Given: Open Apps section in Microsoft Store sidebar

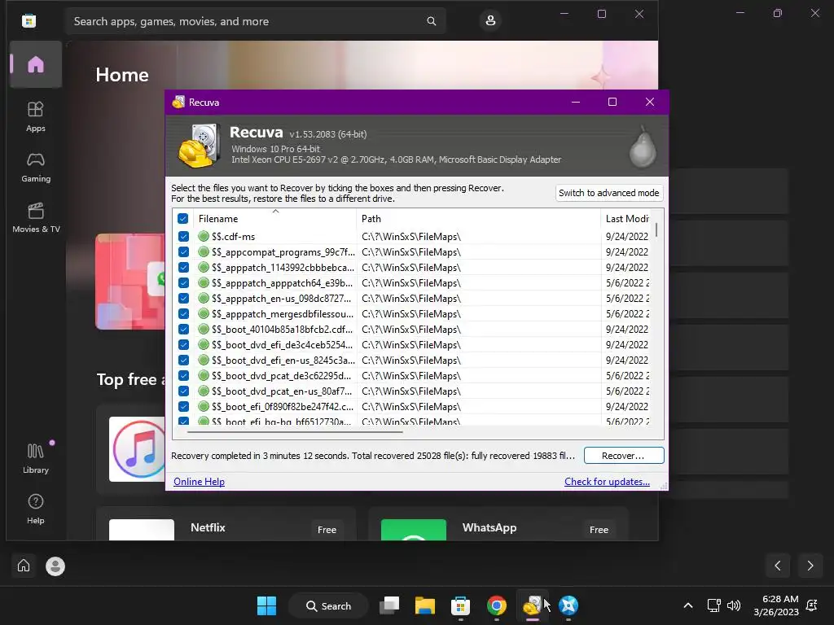Looking at the screenshot, I should click(36, 116).
